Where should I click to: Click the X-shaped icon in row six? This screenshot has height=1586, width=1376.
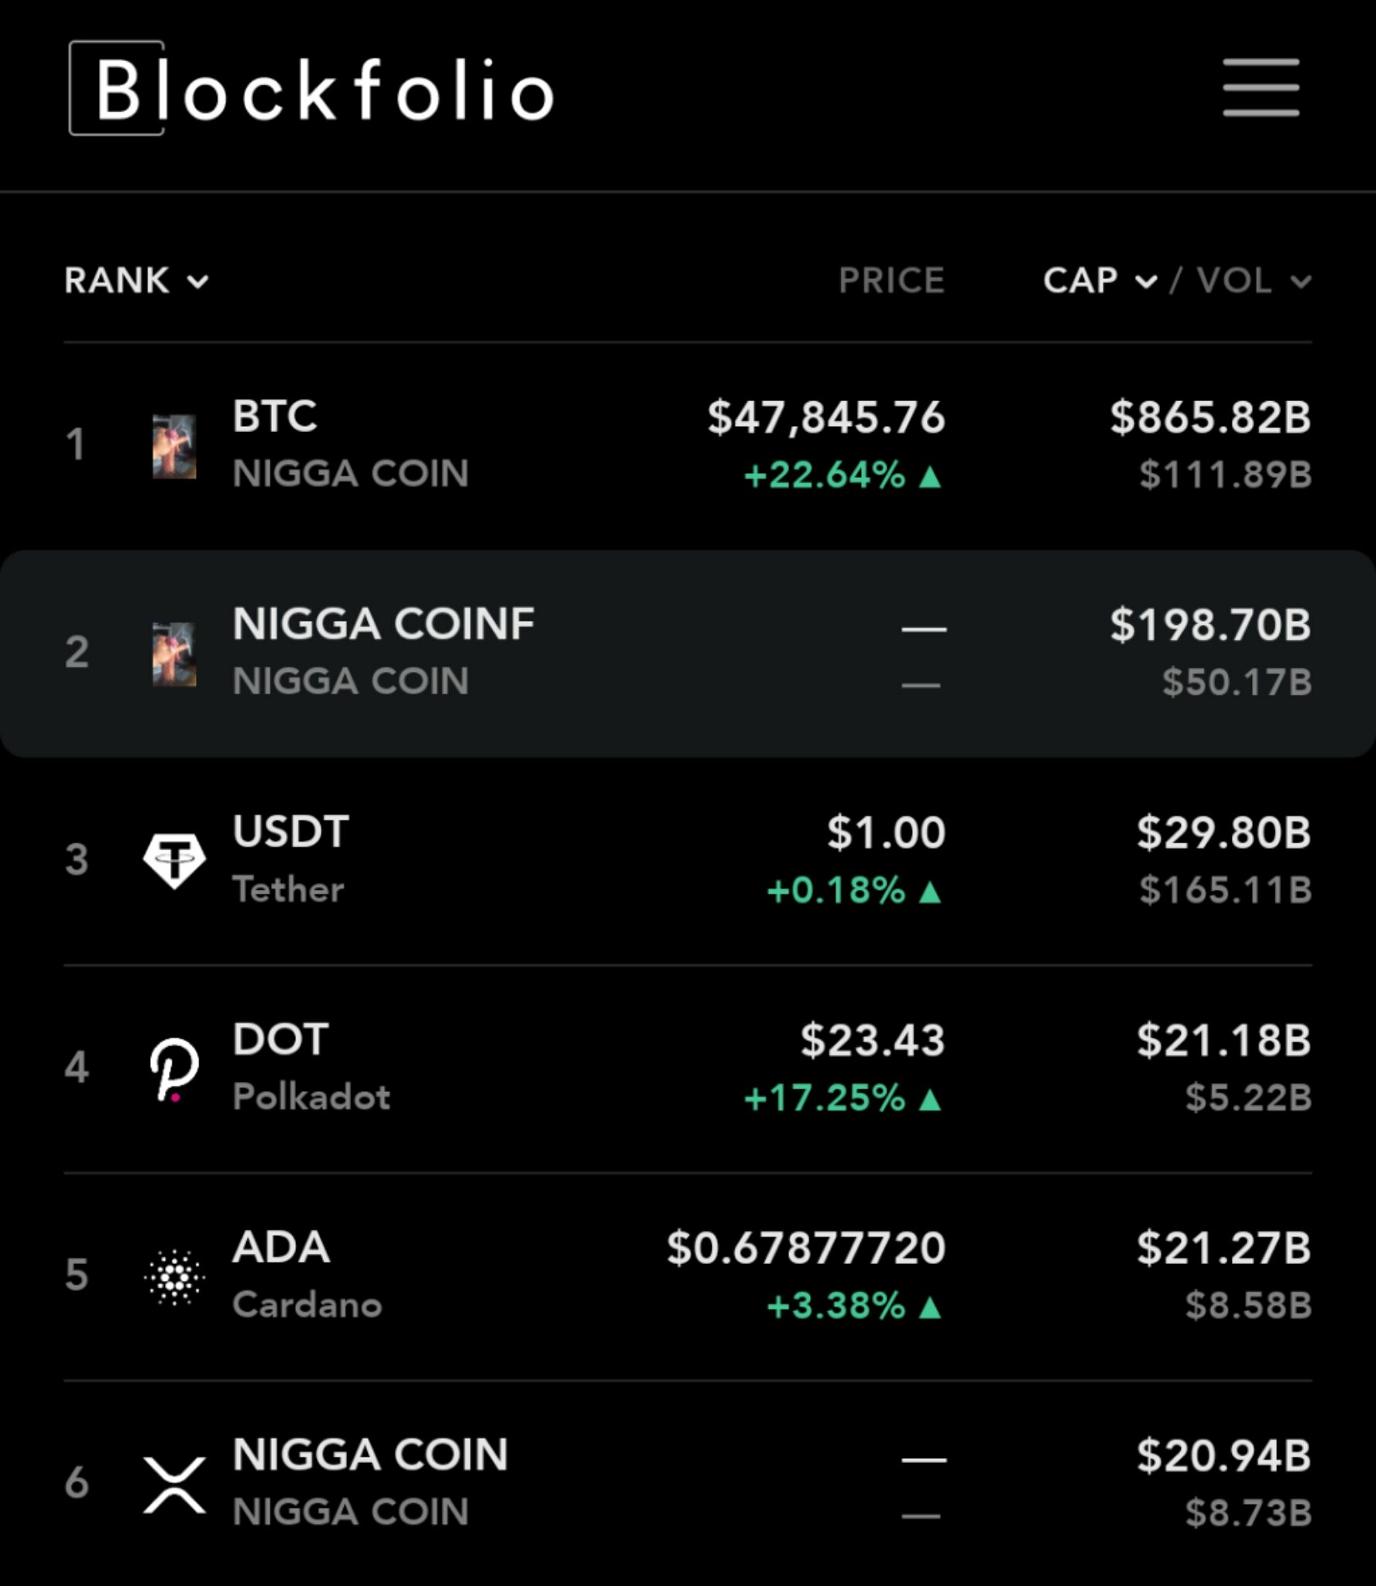point(174,1484)
